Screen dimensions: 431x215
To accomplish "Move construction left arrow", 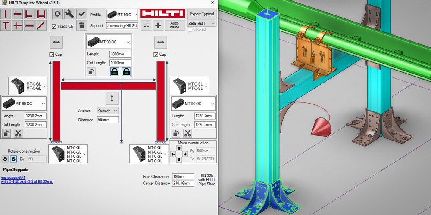I will pyautogui.click(x=173, y=154).
